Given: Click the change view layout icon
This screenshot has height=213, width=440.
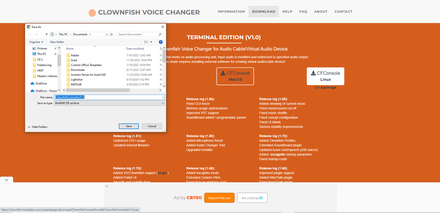Looking at the screenshot, I should tap(146, 42).
